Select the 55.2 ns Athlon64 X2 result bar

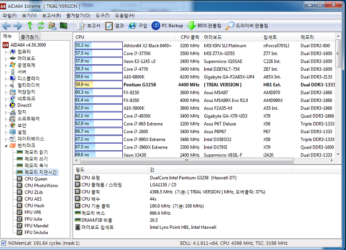(98, 45)
